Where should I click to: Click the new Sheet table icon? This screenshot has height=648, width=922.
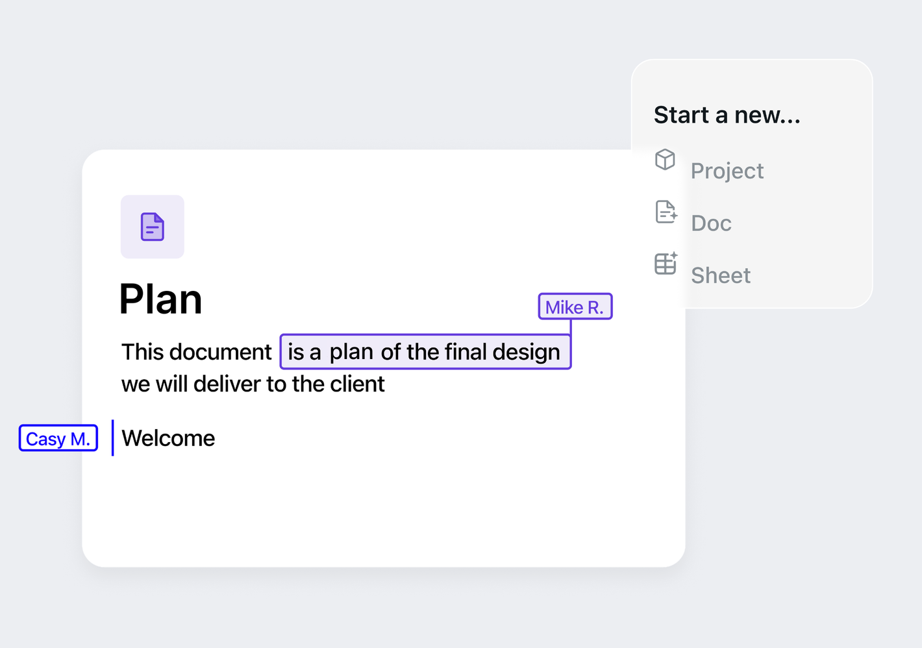[666, 264]
